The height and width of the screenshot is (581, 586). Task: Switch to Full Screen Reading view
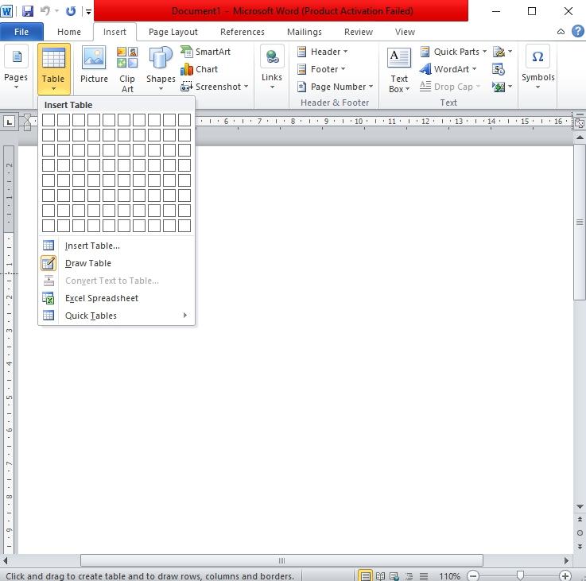tap(380, 575)
